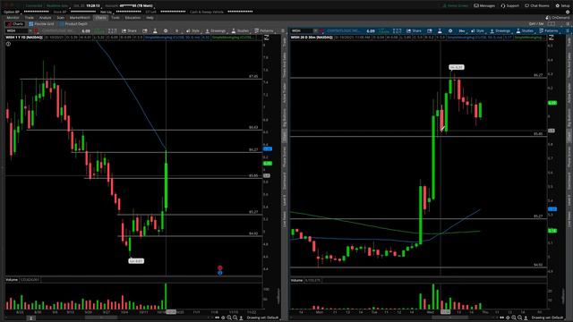
Task: Switch to the Trade tab
Action: 30,18
